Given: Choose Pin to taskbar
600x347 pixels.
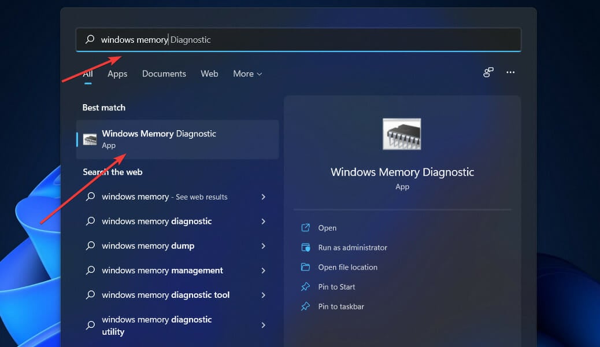Looking at the screenshot, I should (x=341, y=307).
